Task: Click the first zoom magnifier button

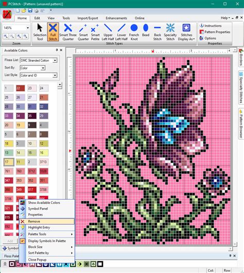Action: [x=6, y=36]
